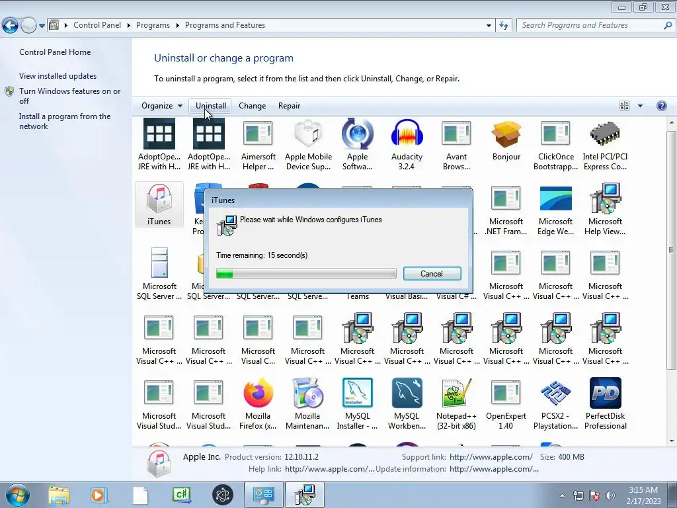Open the address bar history dropdown
677x508 pixels.
click(489, 26)
